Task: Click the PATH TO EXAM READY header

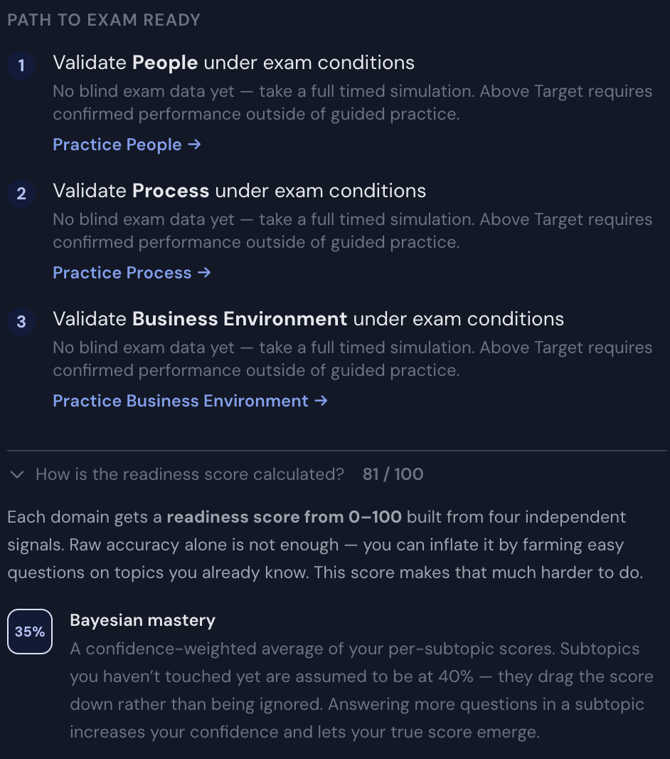Action: 104,20
